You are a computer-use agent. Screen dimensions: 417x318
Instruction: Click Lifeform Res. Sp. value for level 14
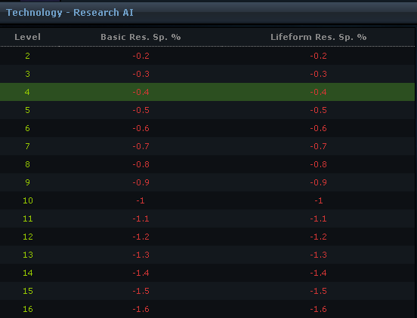318,273
